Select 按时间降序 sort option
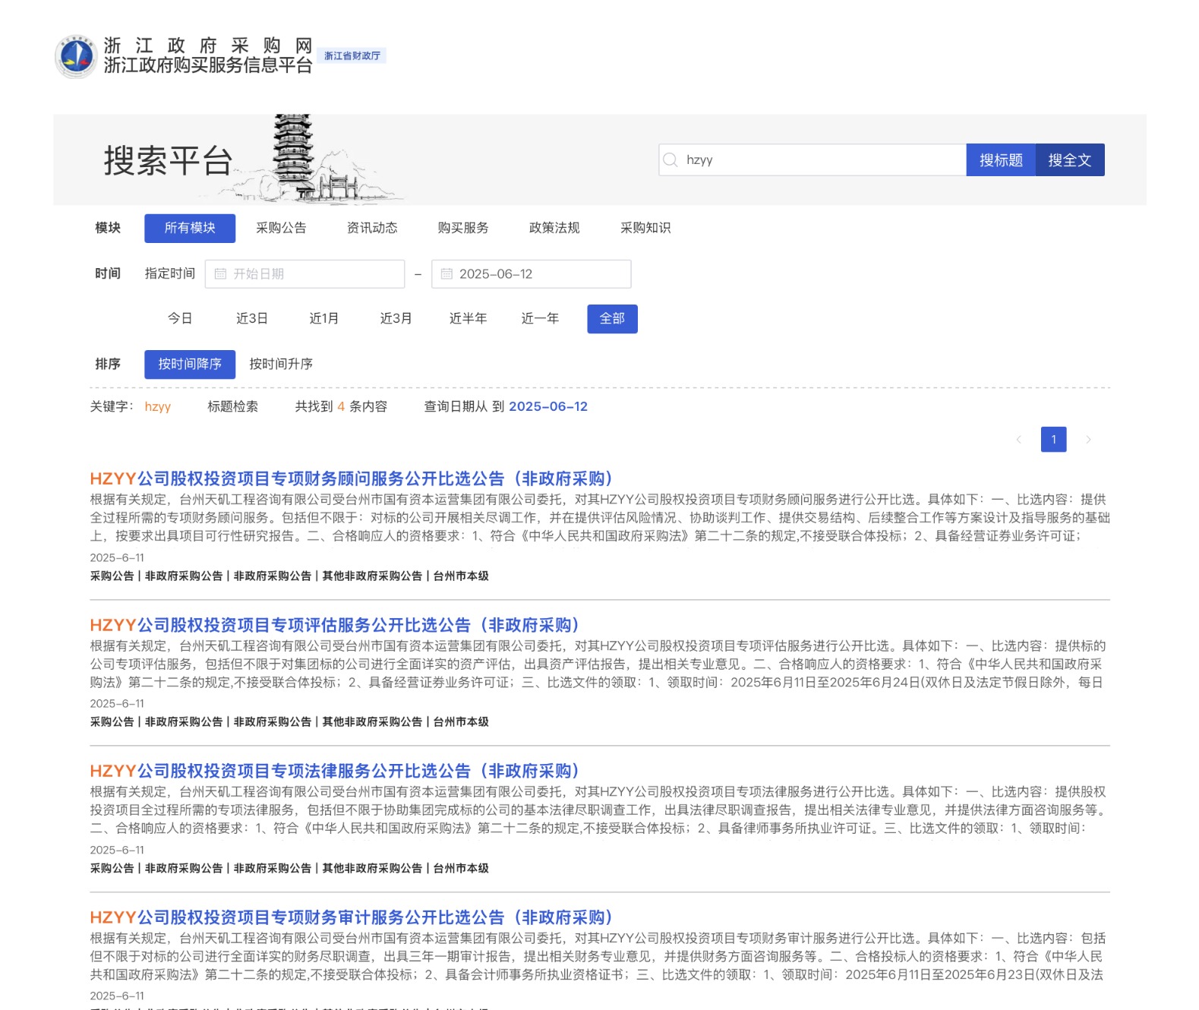1199x1010 pixels. coord(190,365)
